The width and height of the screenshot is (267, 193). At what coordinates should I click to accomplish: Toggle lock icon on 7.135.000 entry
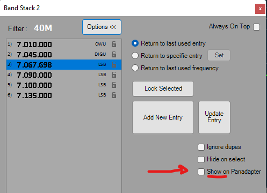click(114, 95)
